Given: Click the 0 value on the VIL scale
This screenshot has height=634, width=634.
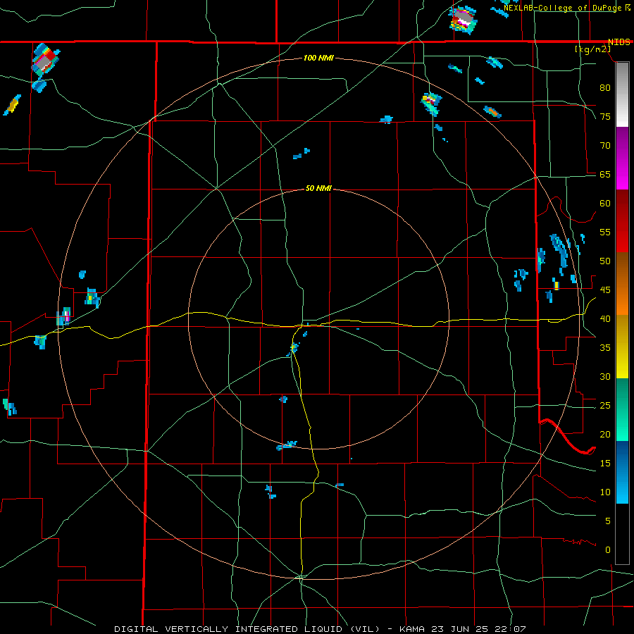Looking at the screenshot, I should 608,550.
